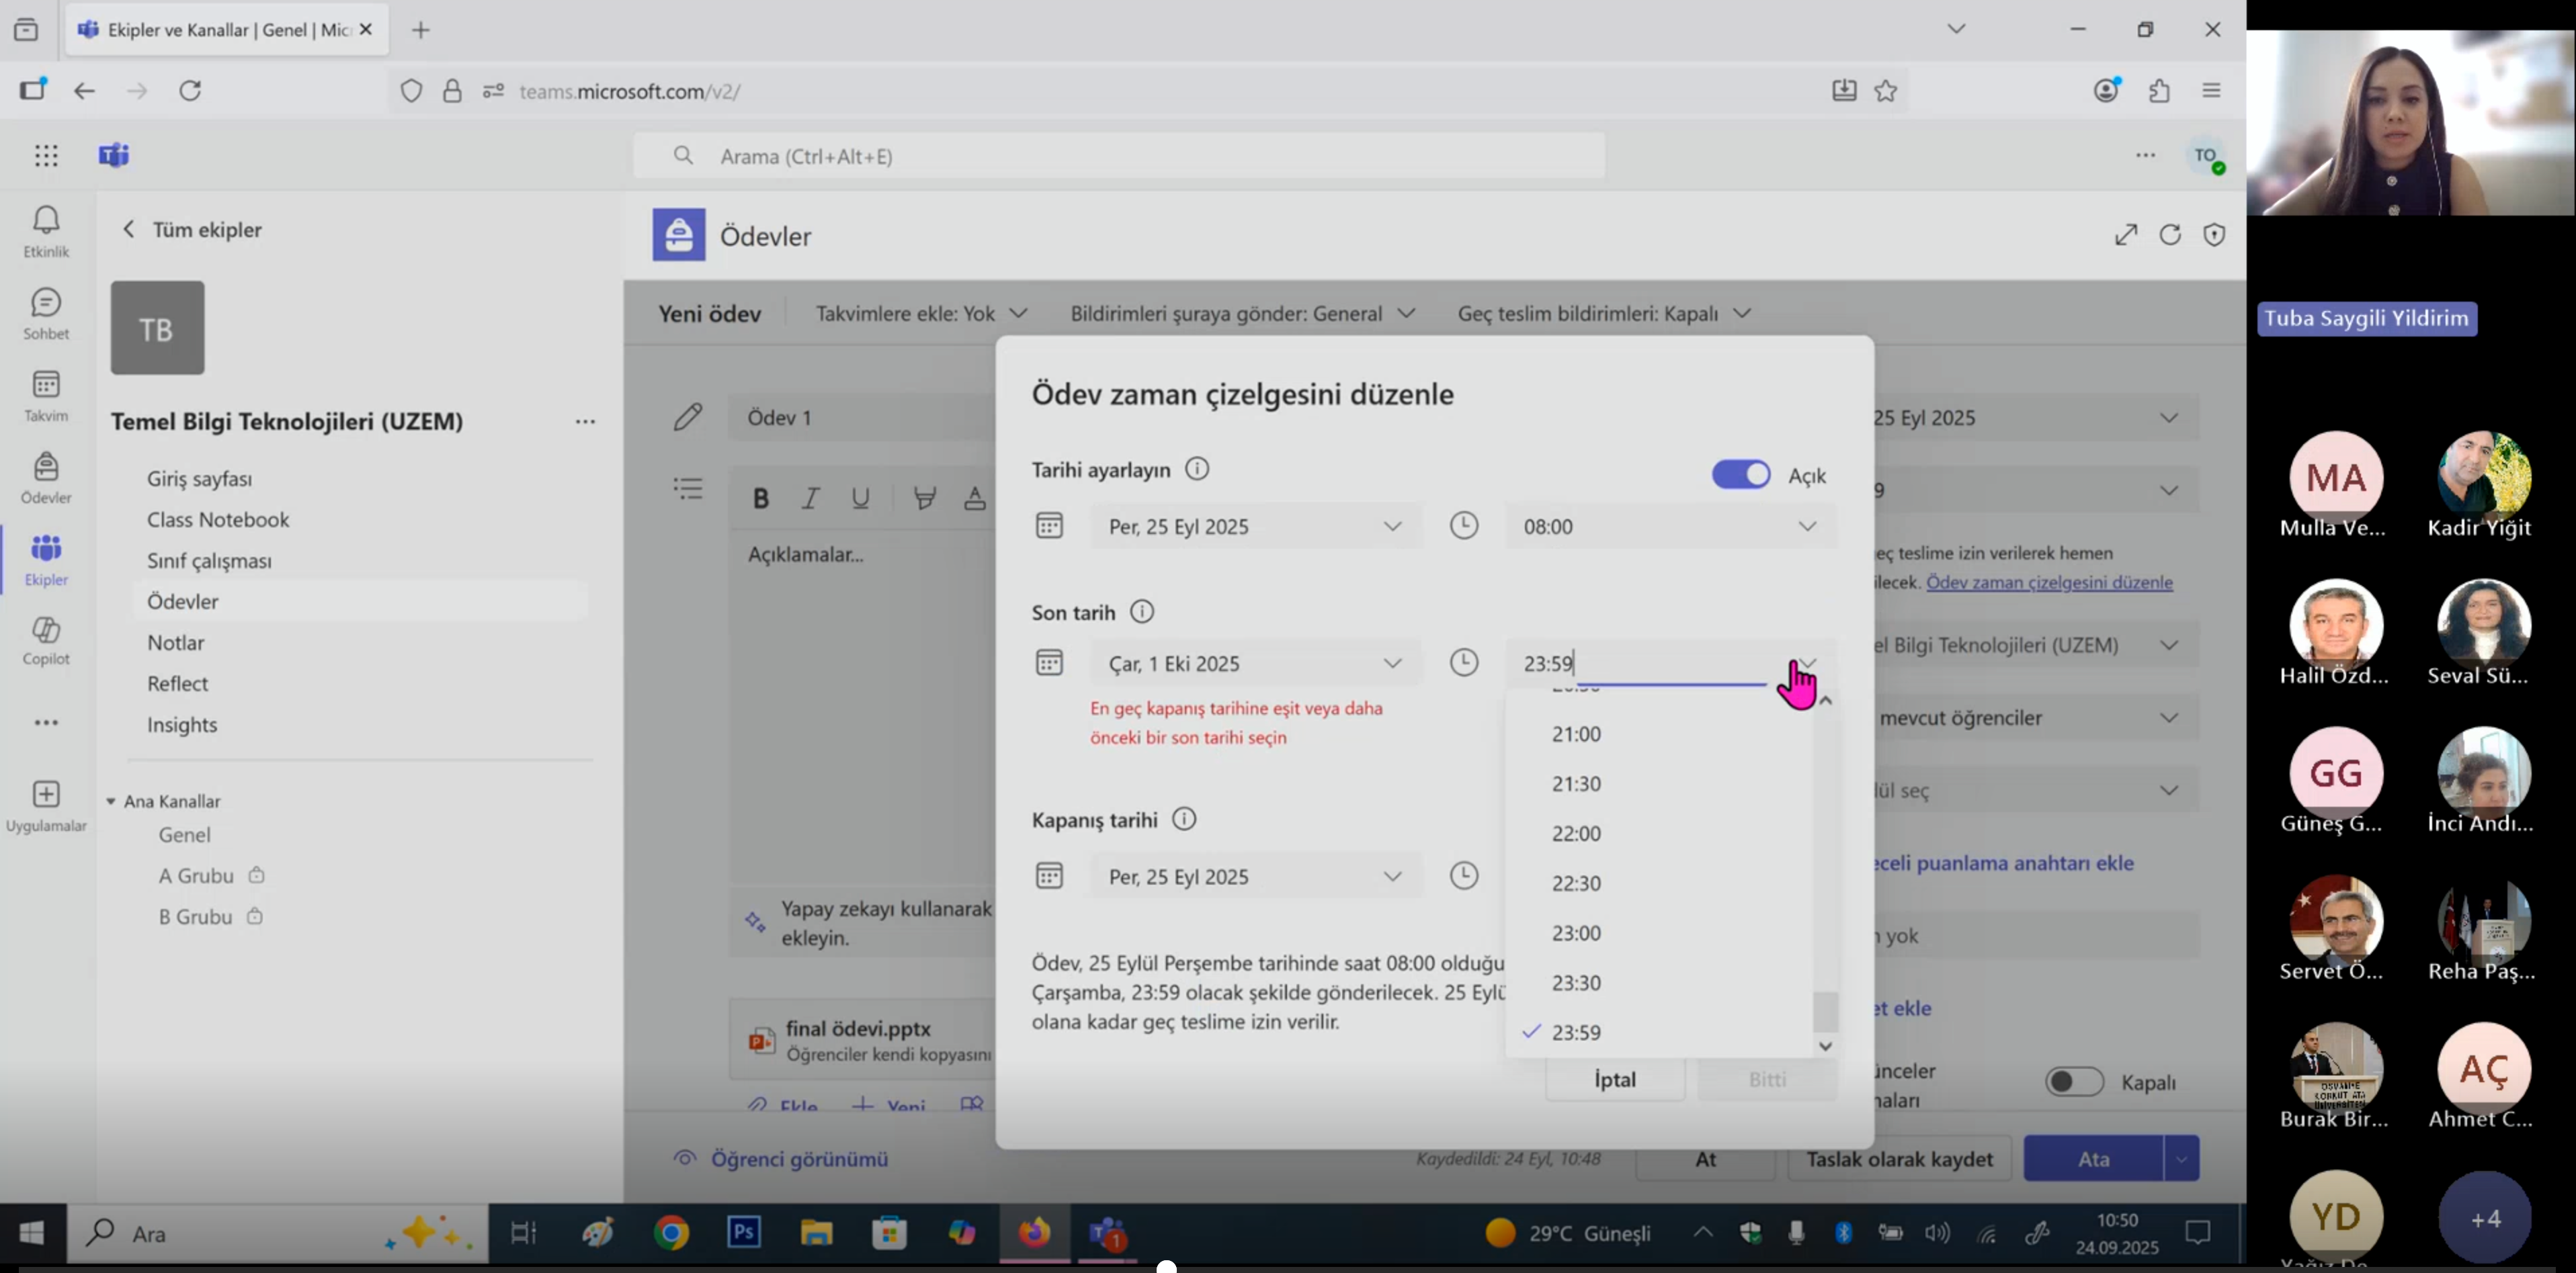2576x1273 pixels.
Task: Click the expand icon in the Ödevler header
Action: [x=2126, y=236]
